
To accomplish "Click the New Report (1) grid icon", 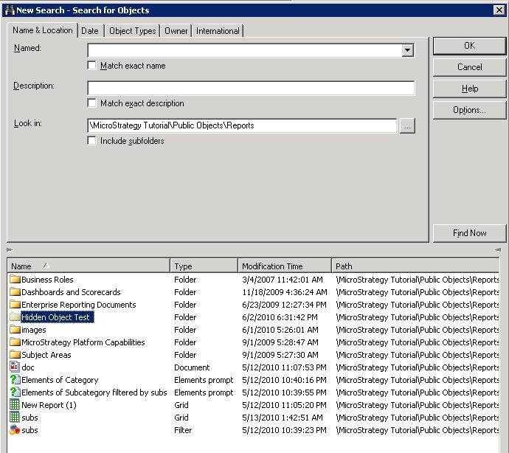I will click(x=15, y=405).
